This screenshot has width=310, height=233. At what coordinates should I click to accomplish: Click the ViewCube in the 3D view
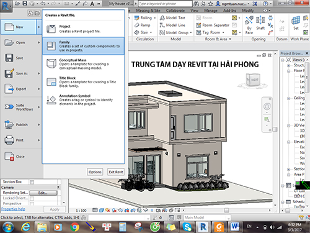coord(253,80)
